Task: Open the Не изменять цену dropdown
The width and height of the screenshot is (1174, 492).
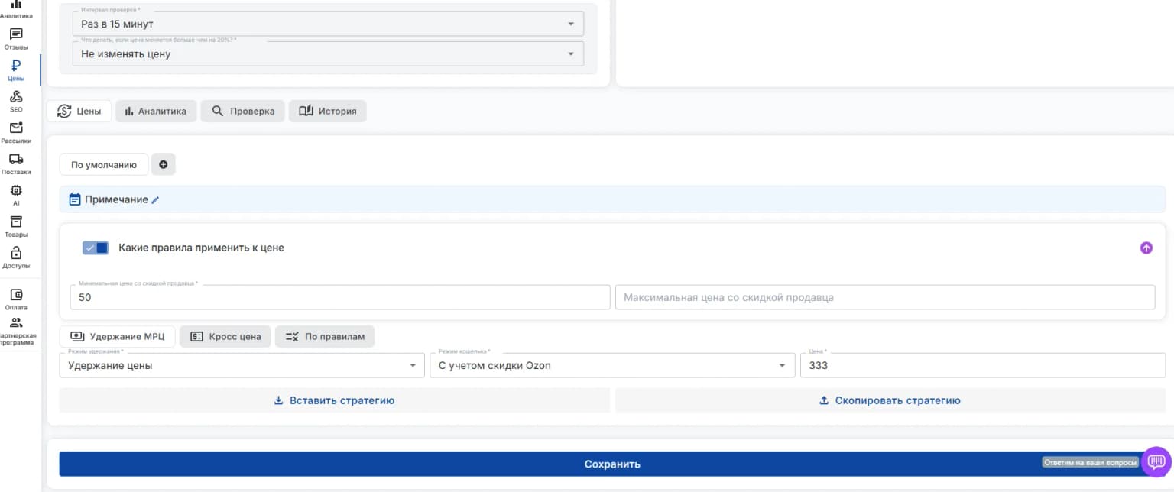Action: (x=328, y=53)
